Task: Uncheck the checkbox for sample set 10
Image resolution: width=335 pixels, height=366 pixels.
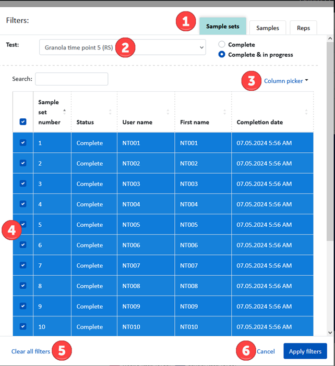Action: 23,326
